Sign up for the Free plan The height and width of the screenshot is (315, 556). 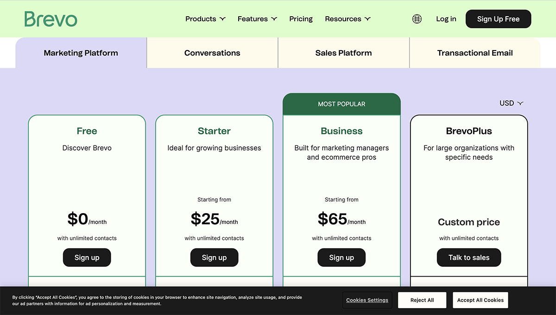click(87, 258)
